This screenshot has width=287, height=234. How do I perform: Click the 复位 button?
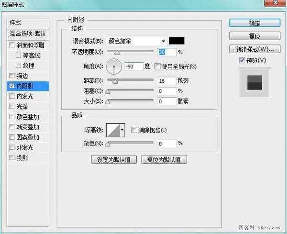coord(254,36)
